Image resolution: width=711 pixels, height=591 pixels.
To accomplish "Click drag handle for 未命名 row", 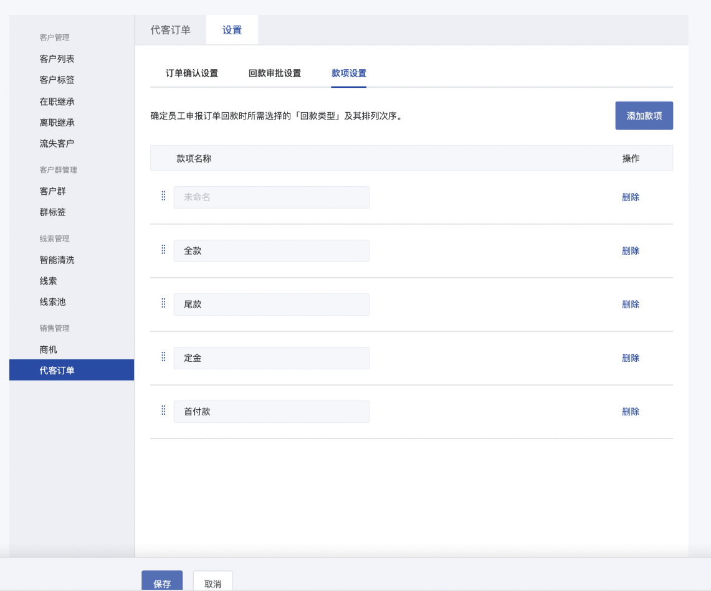I will pyautogui.click(x=164, y=196).
